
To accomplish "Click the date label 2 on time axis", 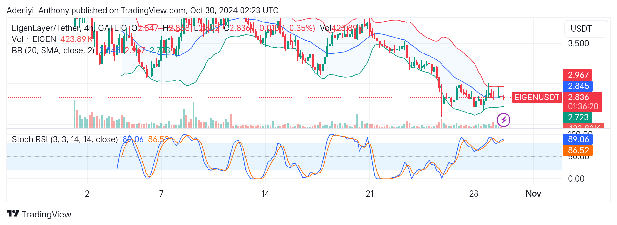I will point(87,194).
